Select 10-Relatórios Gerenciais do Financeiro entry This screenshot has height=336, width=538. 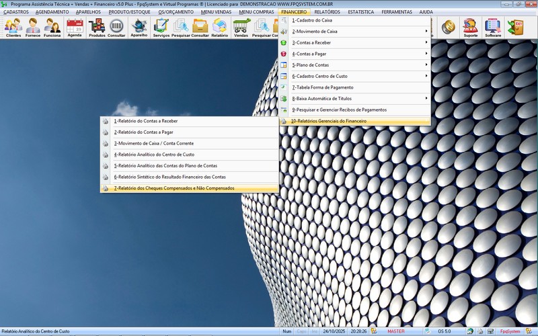pos(355,121)
